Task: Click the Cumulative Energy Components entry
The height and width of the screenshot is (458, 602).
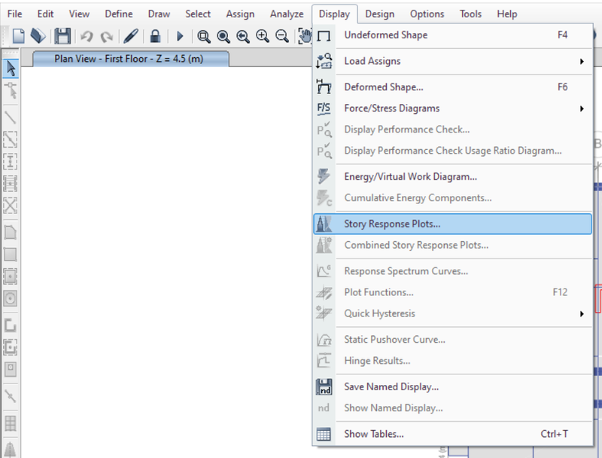Action: [453, 198]
